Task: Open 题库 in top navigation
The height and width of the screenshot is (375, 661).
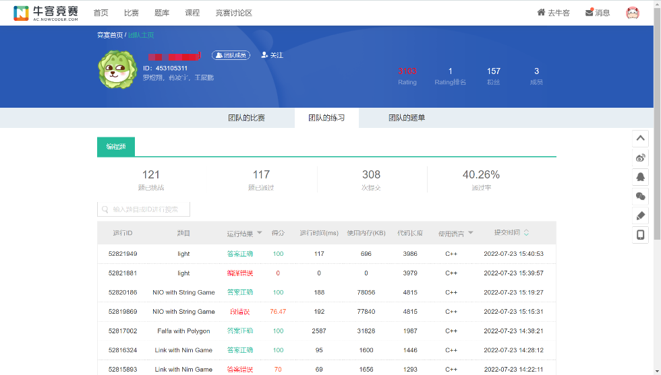Action: click(162, 13)
